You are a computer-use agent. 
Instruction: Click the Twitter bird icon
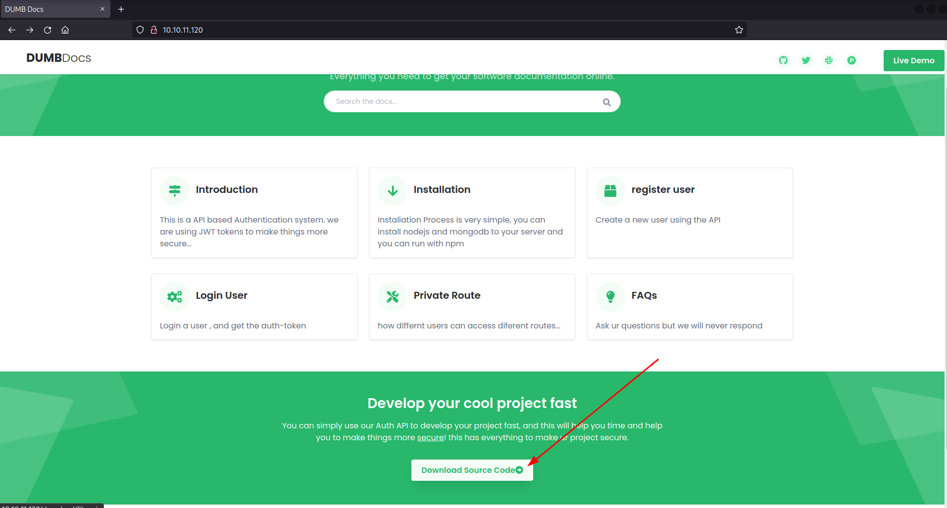point(806,60)
